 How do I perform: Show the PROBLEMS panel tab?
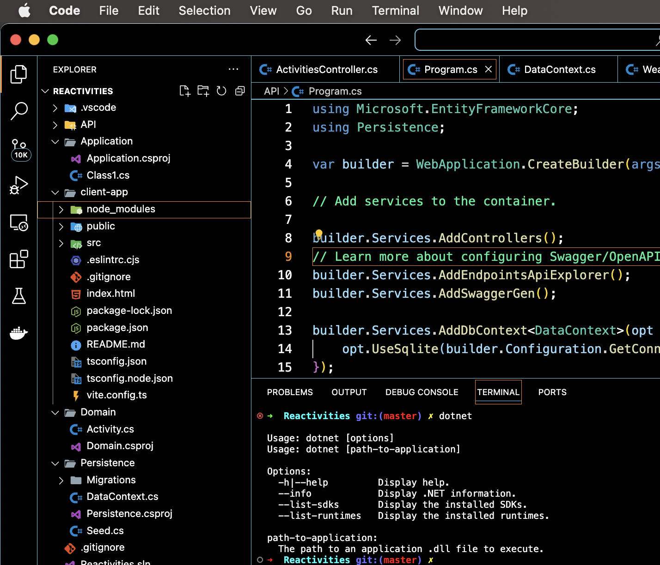coord(290,392)
